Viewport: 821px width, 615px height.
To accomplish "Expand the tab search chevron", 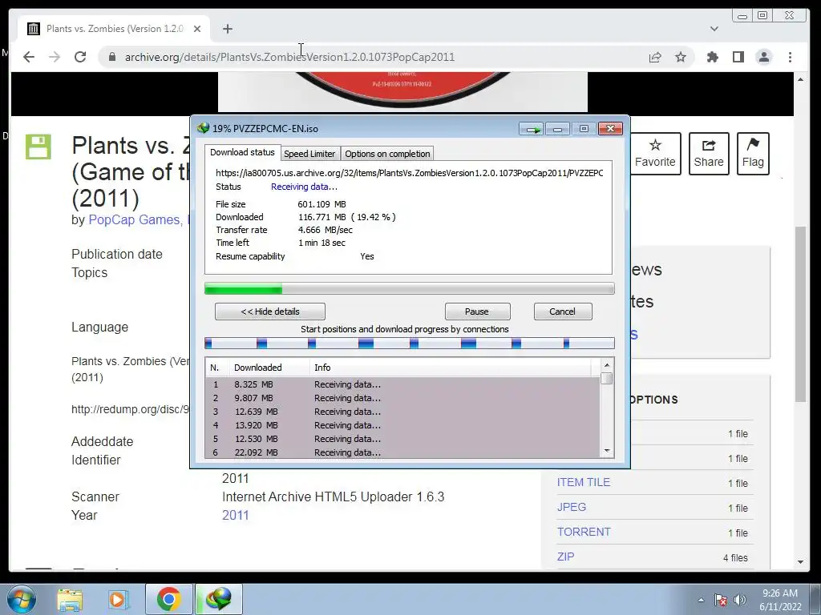I will click(x=714, y=29).
